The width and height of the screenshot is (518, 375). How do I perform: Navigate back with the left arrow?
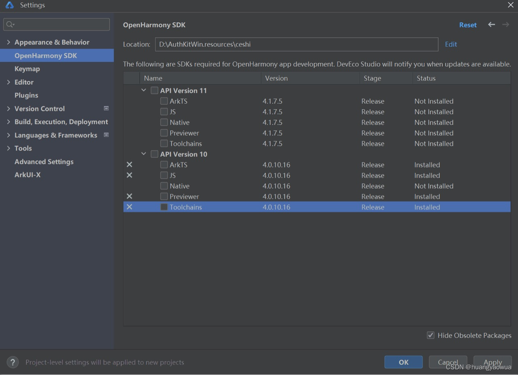point(491,25)
